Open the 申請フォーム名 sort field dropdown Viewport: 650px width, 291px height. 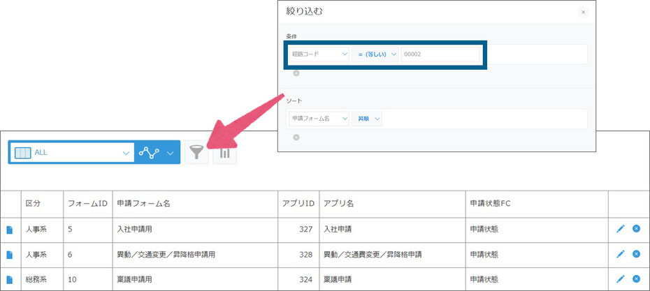click(x=318, y=119)
